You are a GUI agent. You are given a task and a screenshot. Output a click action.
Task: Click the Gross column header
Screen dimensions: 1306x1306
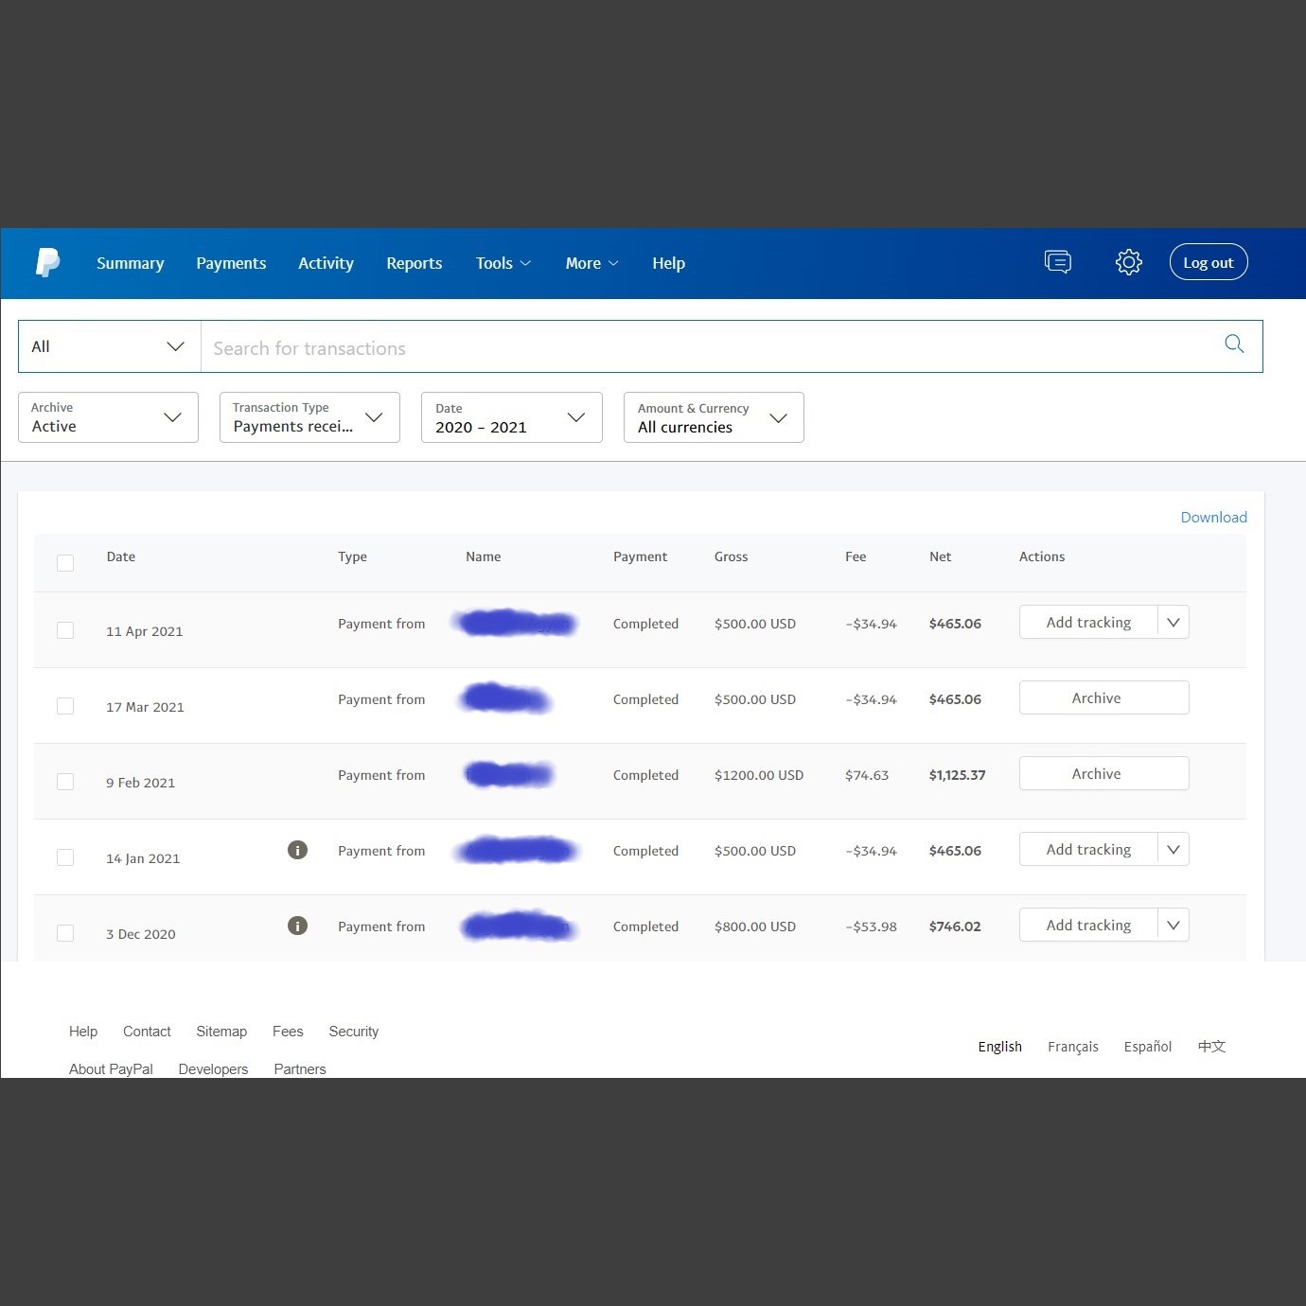tap(731, 556)
